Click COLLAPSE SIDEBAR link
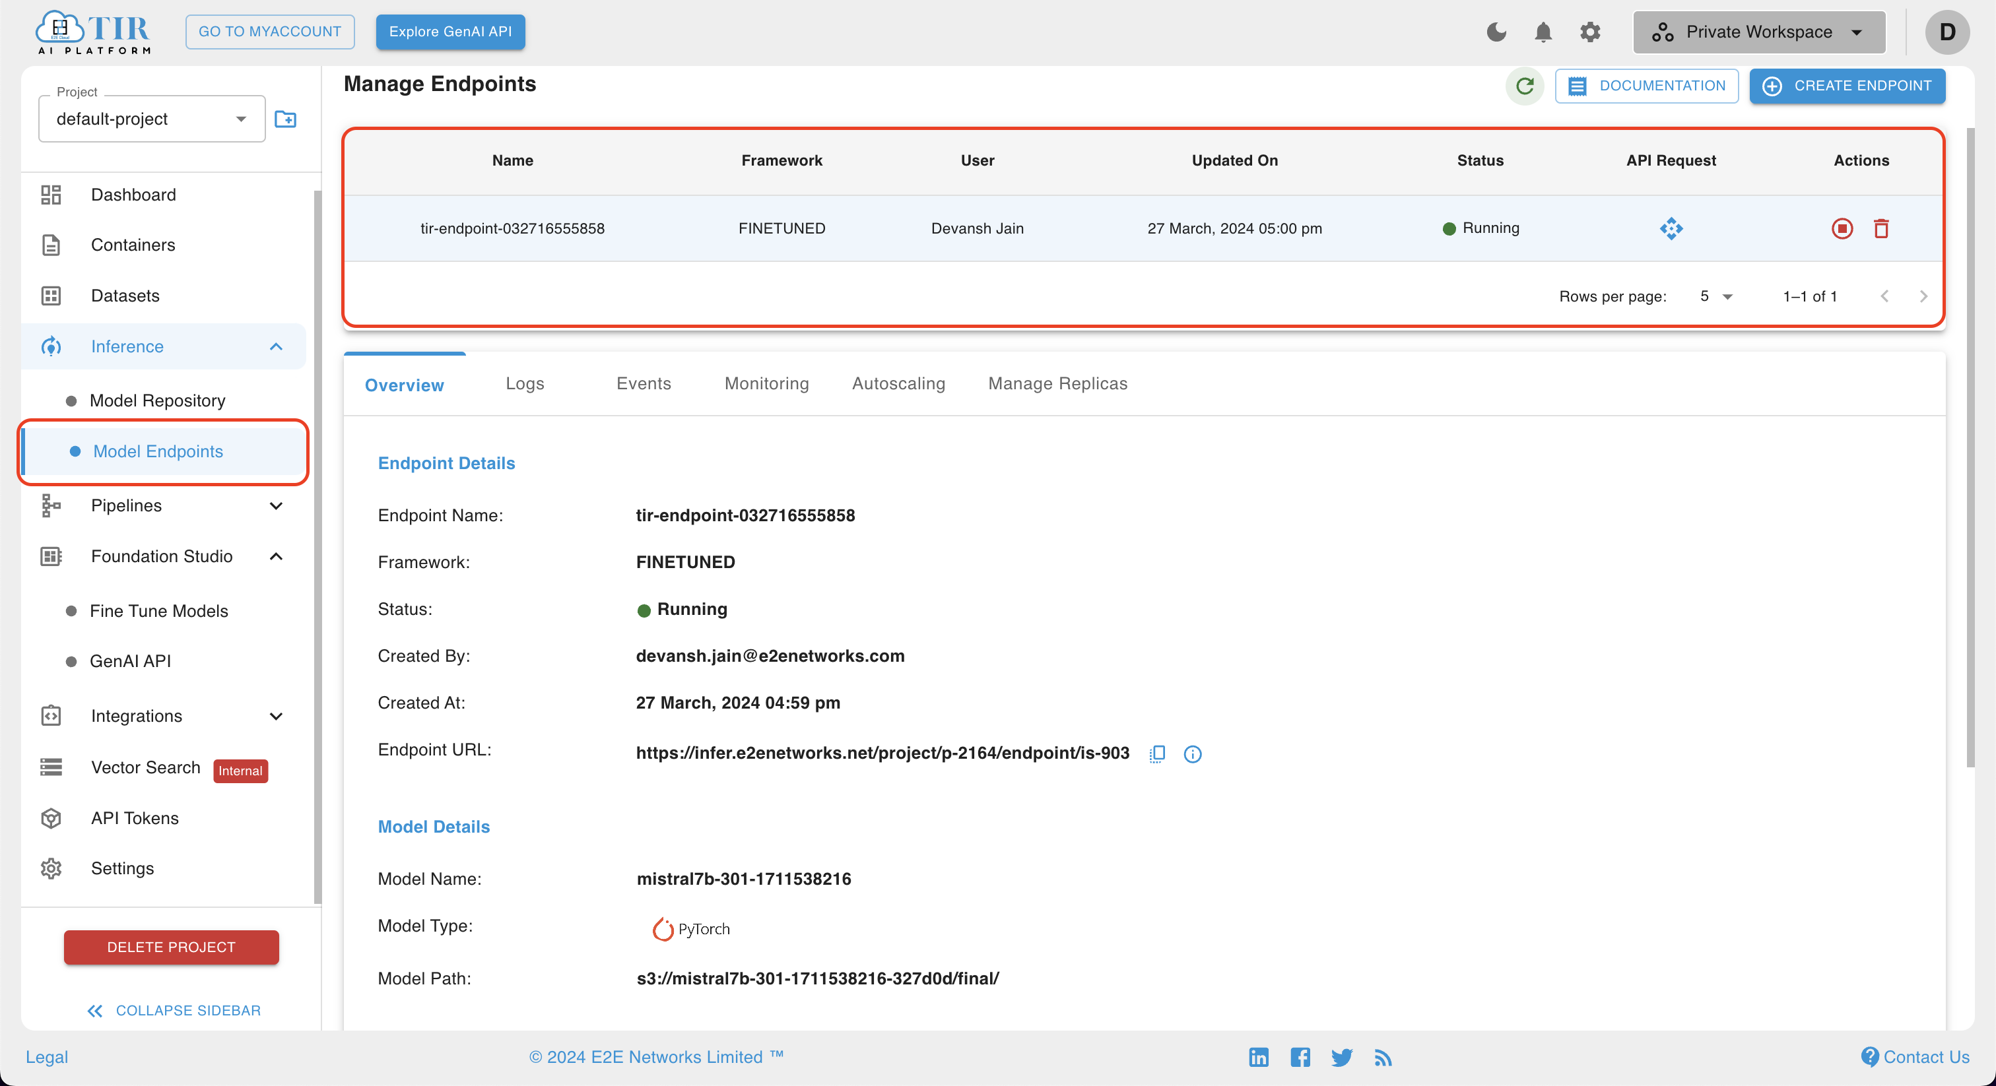Screen dimensions: 1996x1086 click(174, 1010)
